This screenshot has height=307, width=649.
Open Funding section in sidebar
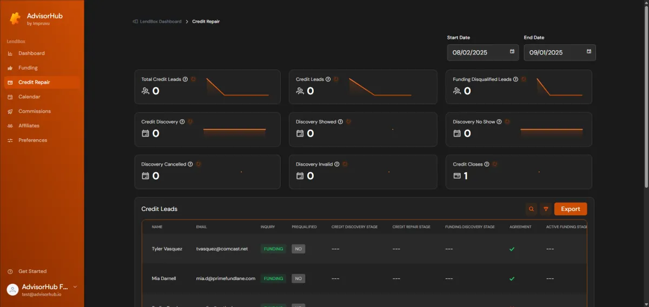42,68
